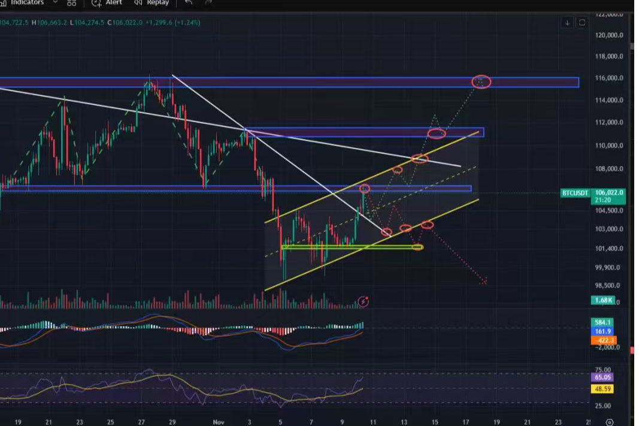The image size is (639, 426).
Task: Open the indicator templates grid icon
Action: [x=71, y=3]
